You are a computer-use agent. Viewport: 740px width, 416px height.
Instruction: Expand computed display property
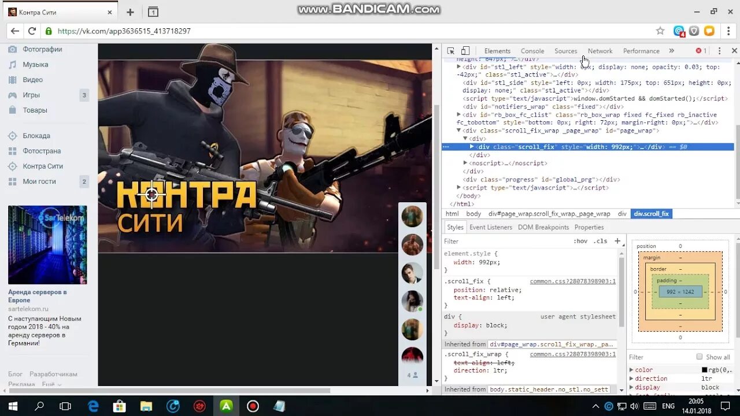point(631,387)
